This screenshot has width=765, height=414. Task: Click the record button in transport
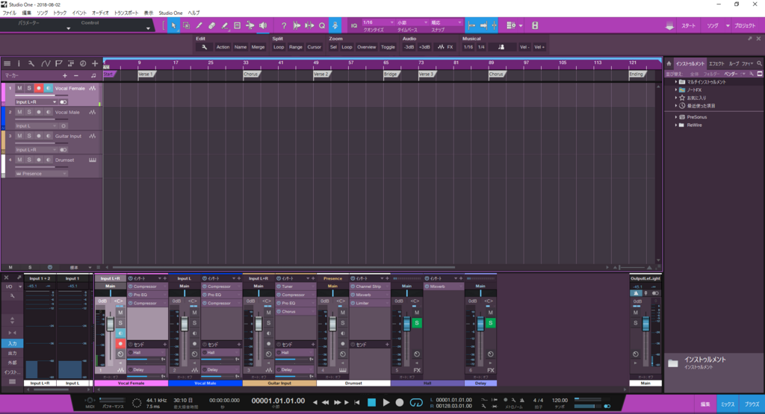pyautogui.click(x=400, y=402)
